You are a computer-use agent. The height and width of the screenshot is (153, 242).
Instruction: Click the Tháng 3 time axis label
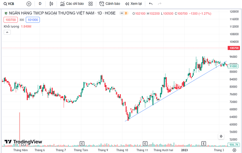(x=219, y=150)
